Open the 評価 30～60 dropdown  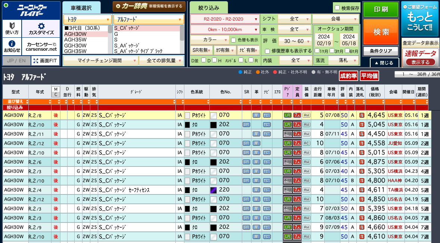(x=294, y=41)
